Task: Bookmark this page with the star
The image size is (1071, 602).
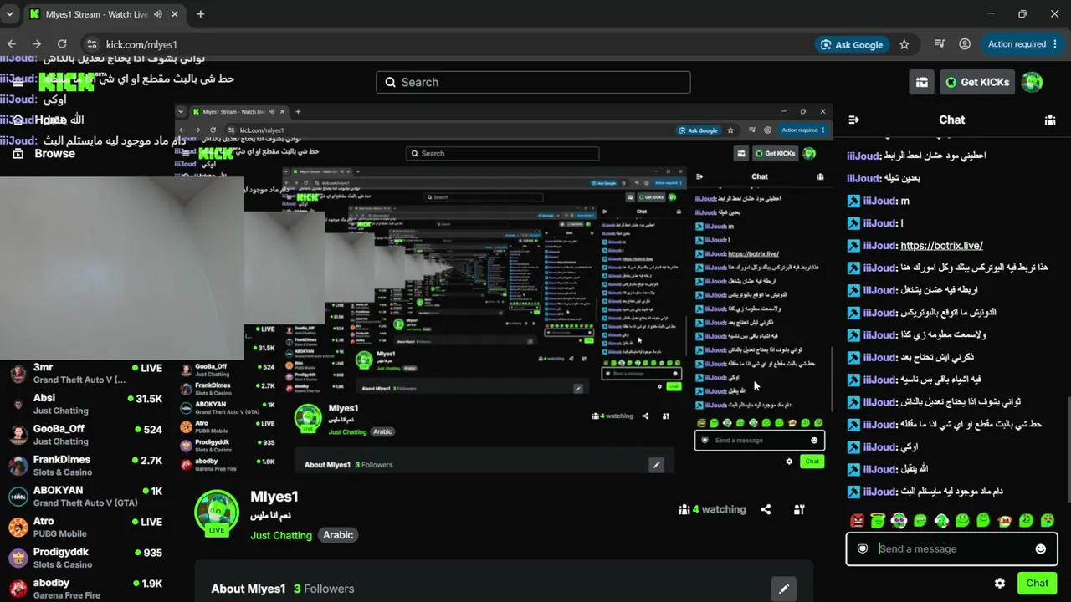Action: pyautogui.click(x=904, y=44)
